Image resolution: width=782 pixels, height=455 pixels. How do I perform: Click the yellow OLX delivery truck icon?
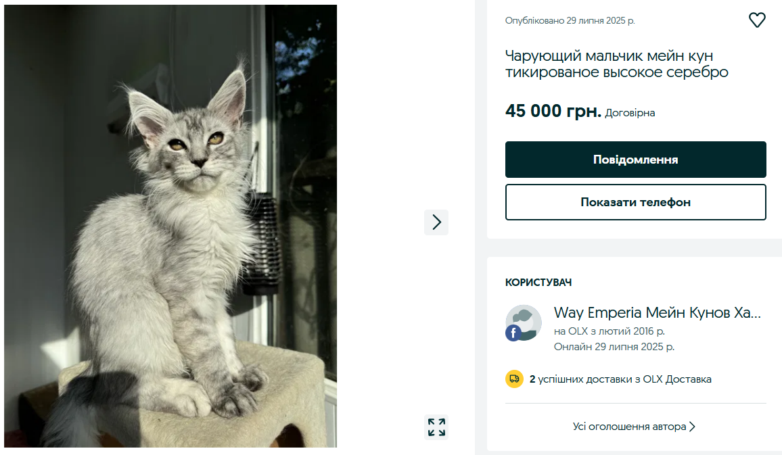click(x=515, y=379)
